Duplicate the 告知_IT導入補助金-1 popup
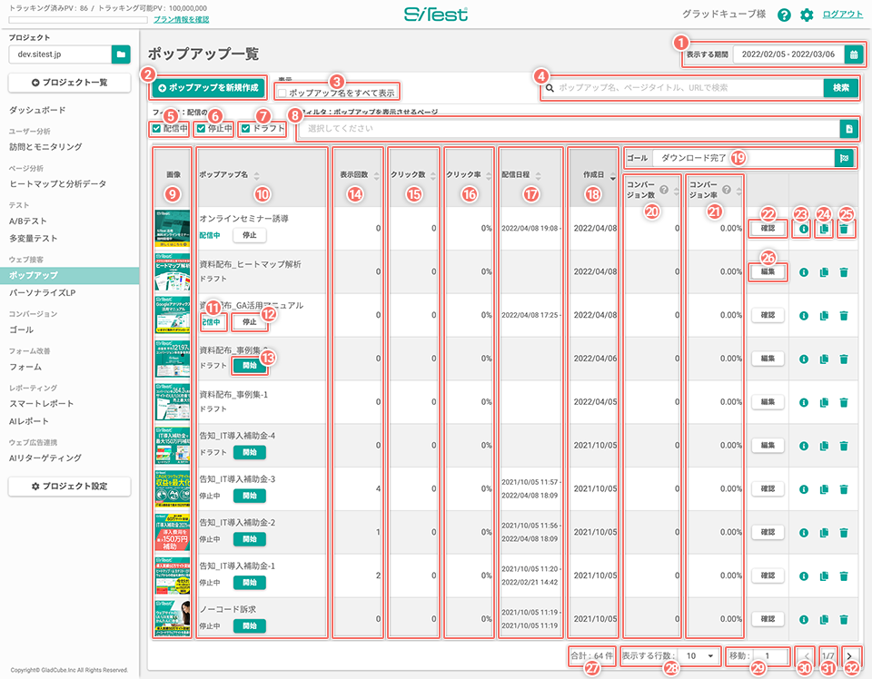This screenshot has height=679, width=872. click(x=824, y=576)
